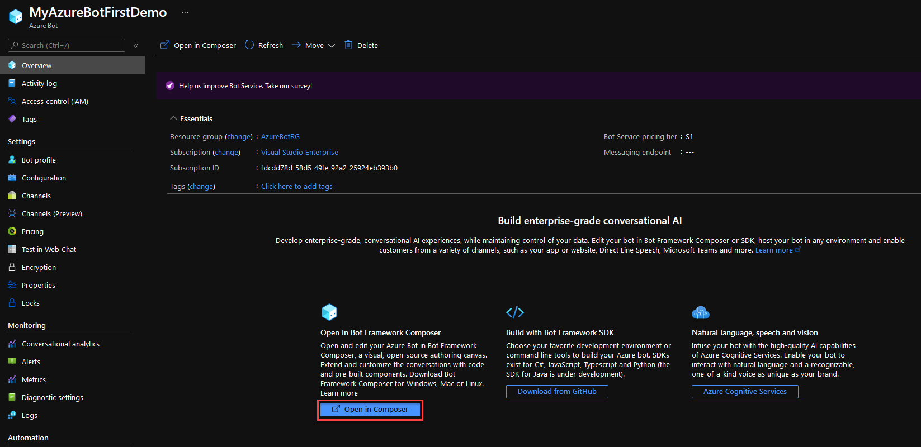The width and height of the screenshot is (921, 447).
Task: Click the Pricing green circle icon
Action: click(x=12, y=231)
